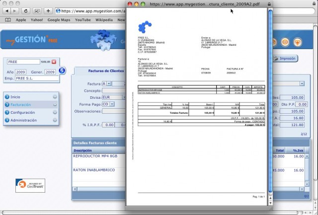Open Inicio in the side menu
Image resolution: width=318 pixels, height=215 pixels.
(x=15, y=97)
